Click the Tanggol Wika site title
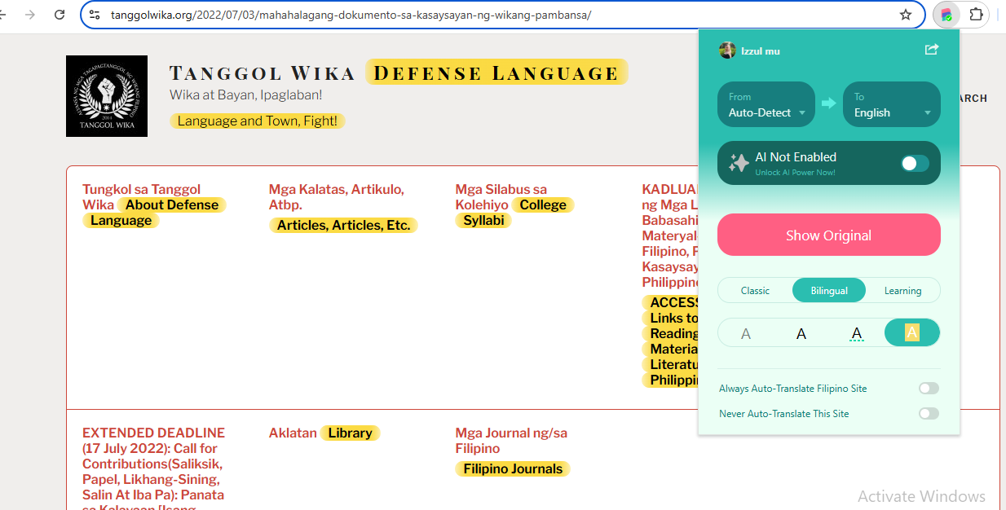The height and width of the screenshot is (510, 1006). pos(262,73)
